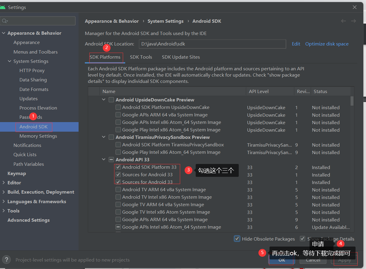366x269 pixels.
Task: Expand Build, Execution, Deployment section
Action: point(4,192)
